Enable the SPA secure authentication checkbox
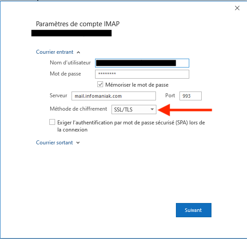 52,122
